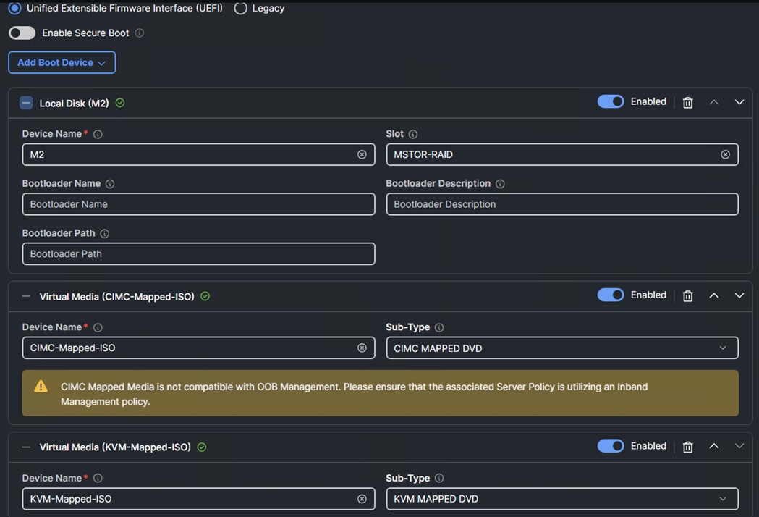Click the Bootloader Description input field

click(562, 204)
